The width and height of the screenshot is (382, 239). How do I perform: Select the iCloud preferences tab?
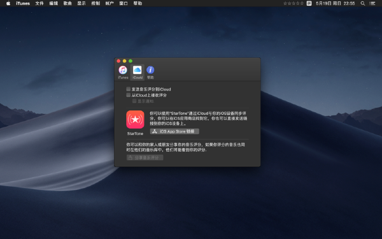pos(137,73)
